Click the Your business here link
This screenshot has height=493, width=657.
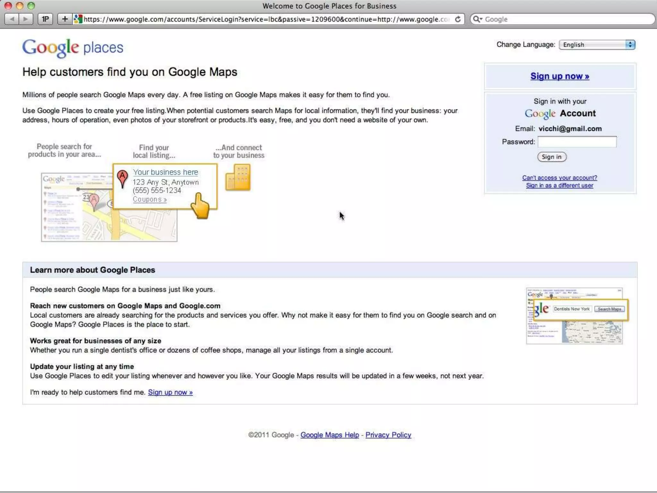(165, 172)
